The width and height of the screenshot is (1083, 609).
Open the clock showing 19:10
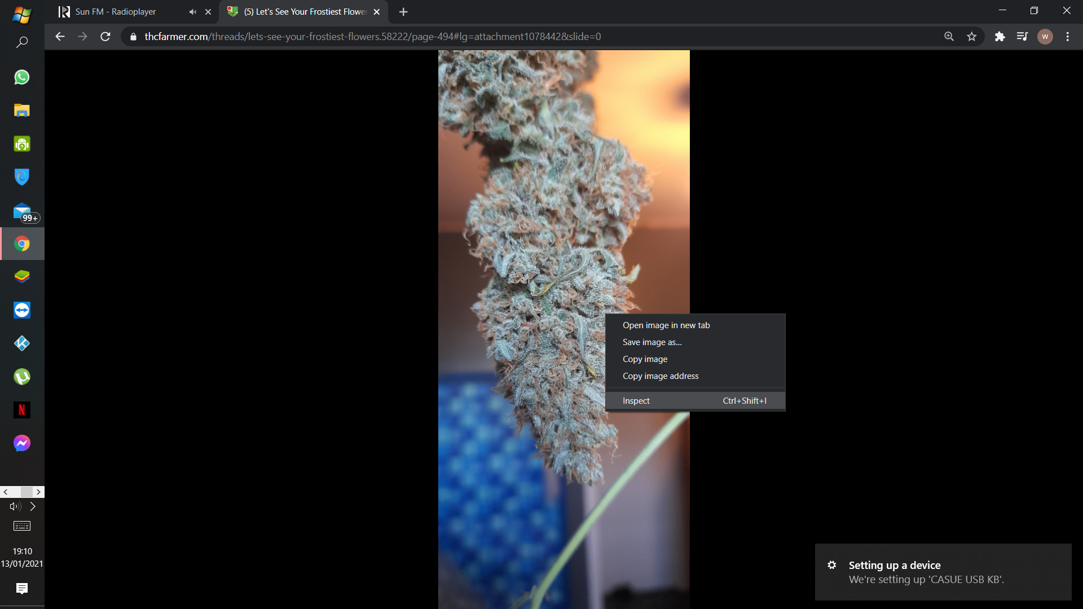click(22, 557)
